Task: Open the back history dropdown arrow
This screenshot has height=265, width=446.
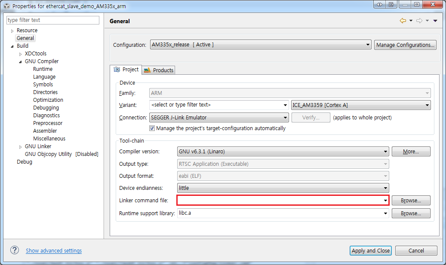Action: (x=411, y=21)
